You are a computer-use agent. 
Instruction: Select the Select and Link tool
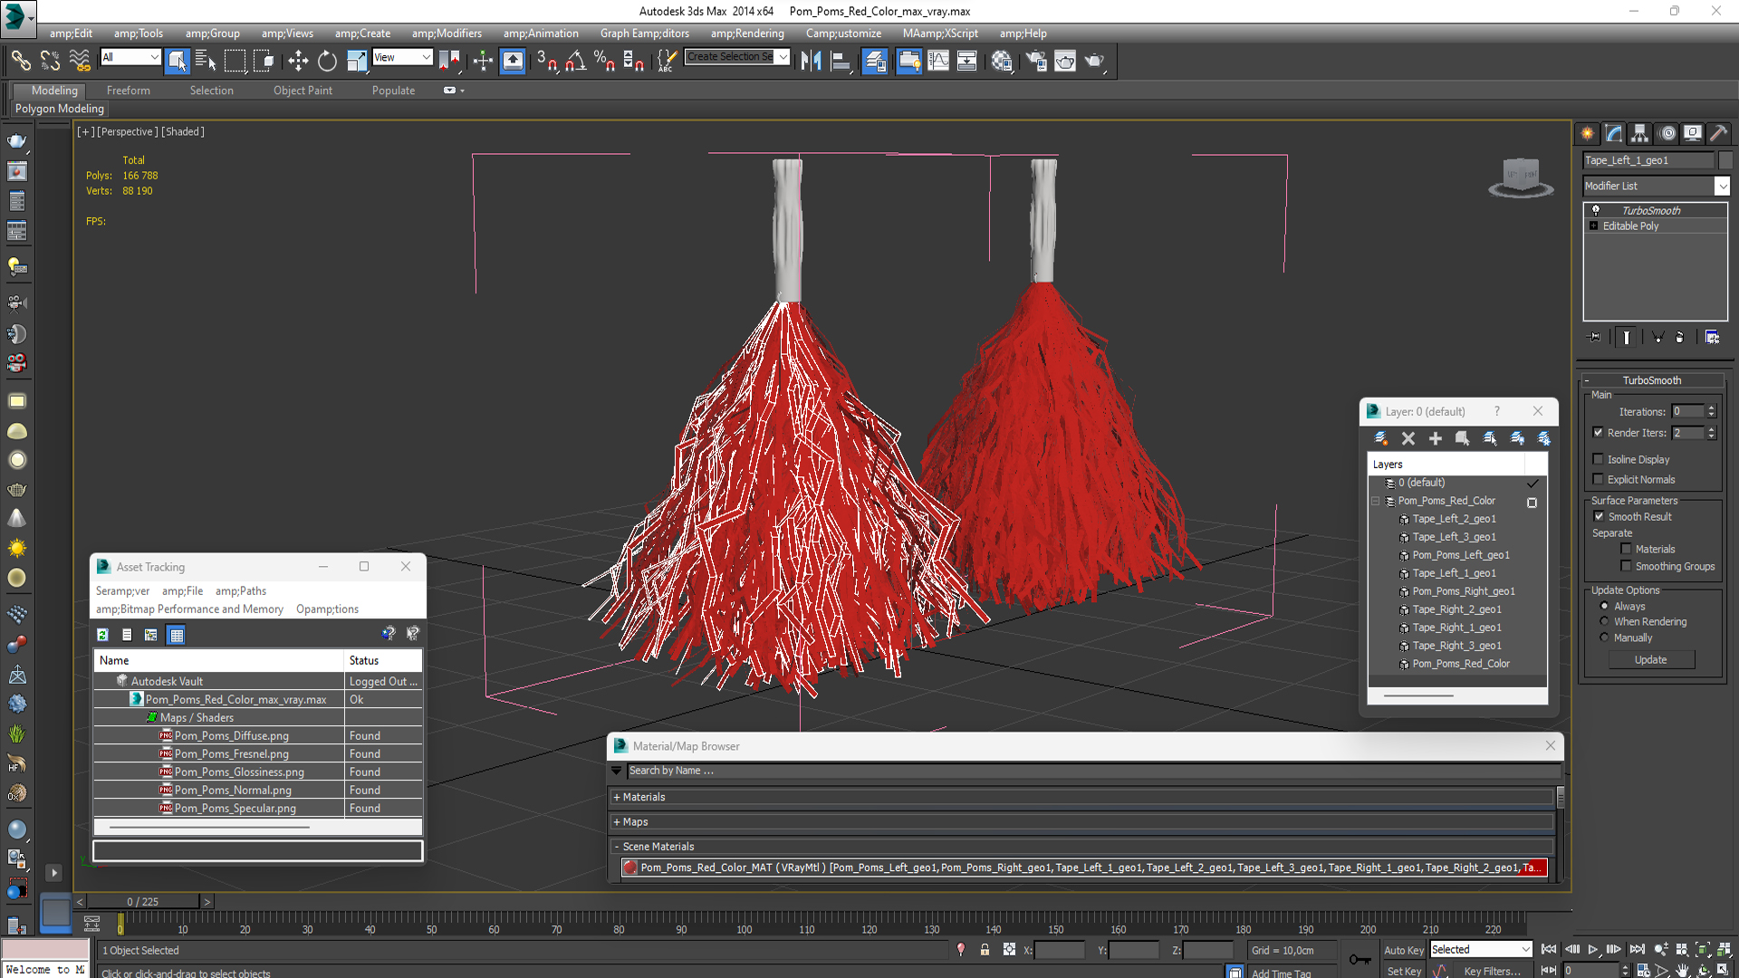coord(20,61)
